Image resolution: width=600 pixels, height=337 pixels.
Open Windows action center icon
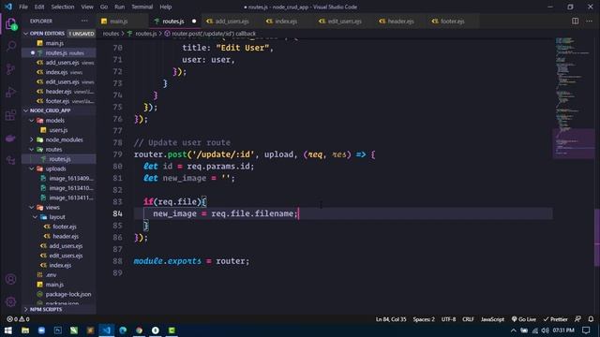coord(586,330)
